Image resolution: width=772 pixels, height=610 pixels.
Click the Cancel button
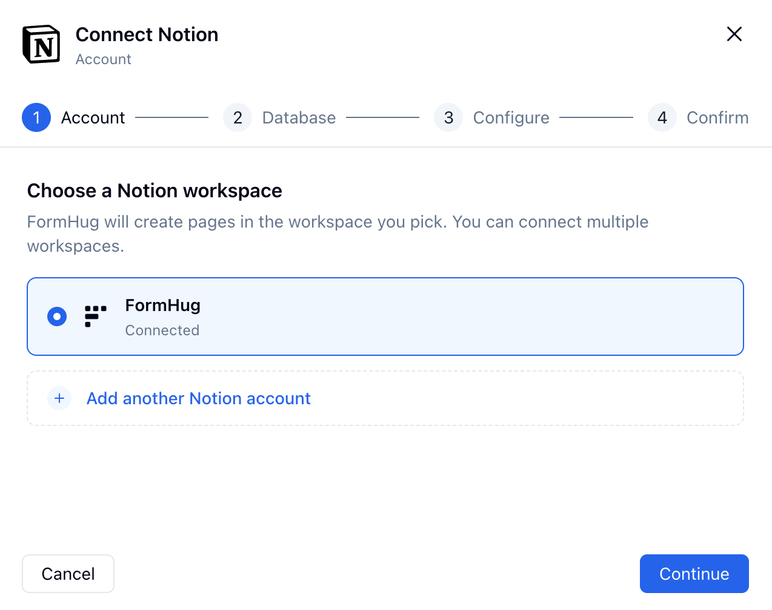coord(68,574)
